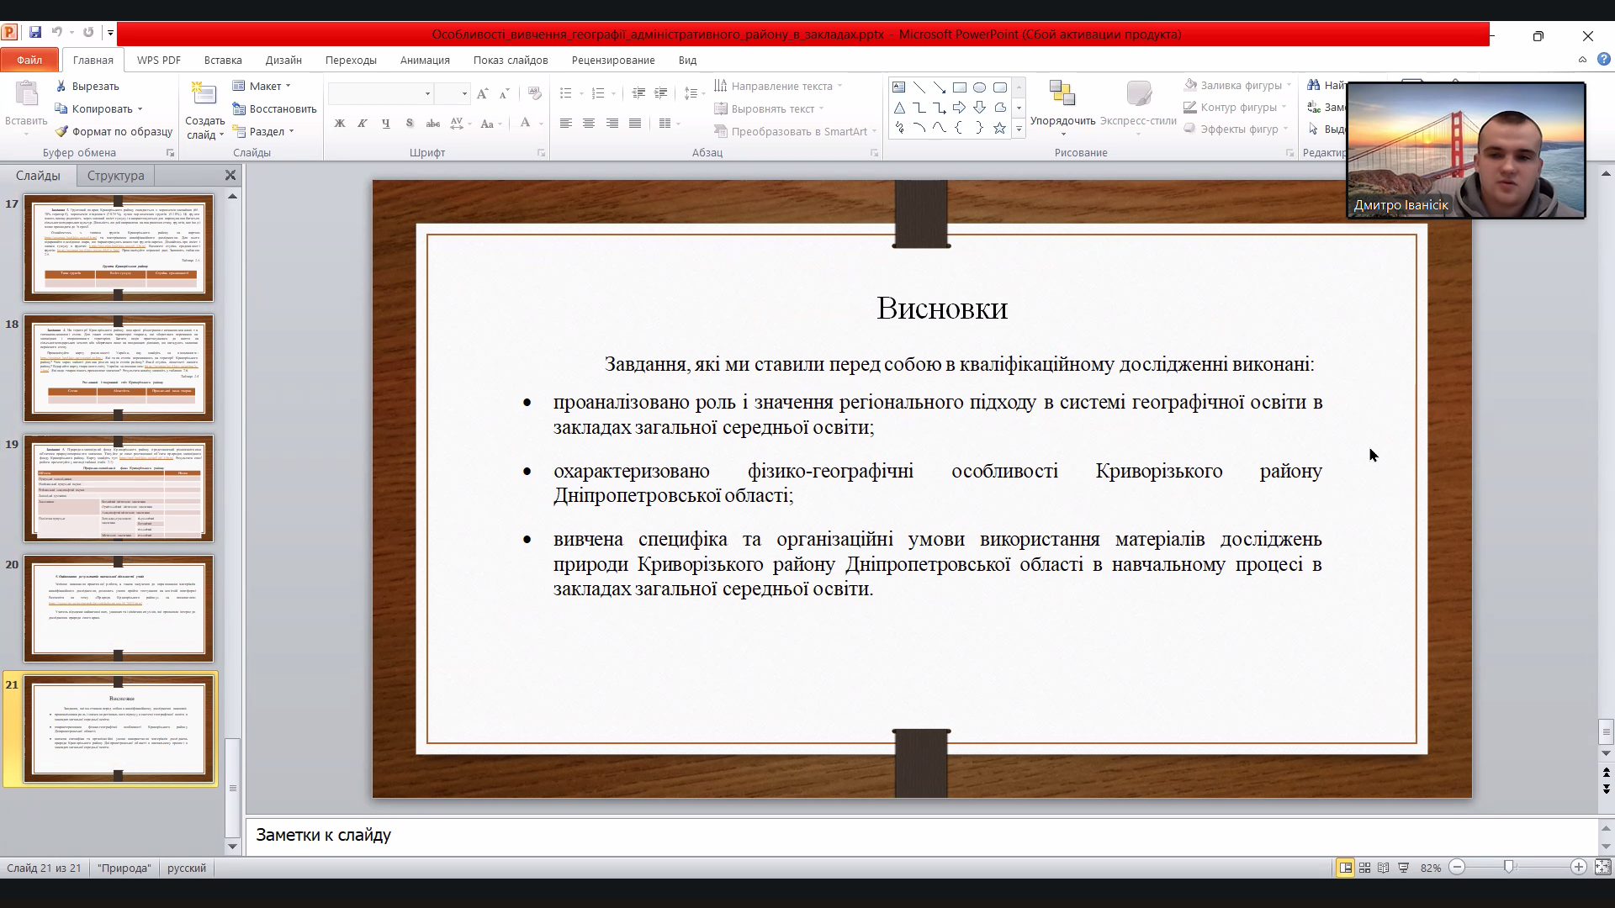
Task: Toggle italic (К) formatting
Action: (x=363, y=124)
